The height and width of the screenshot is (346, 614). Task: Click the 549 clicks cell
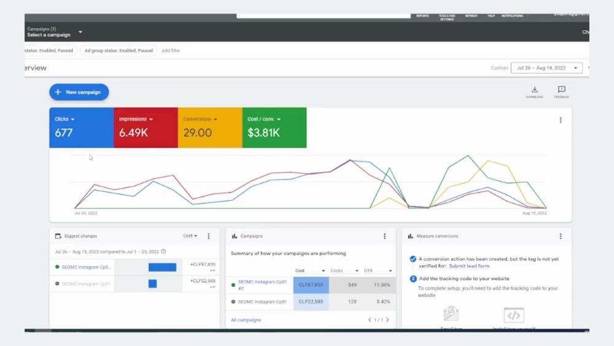352,285
